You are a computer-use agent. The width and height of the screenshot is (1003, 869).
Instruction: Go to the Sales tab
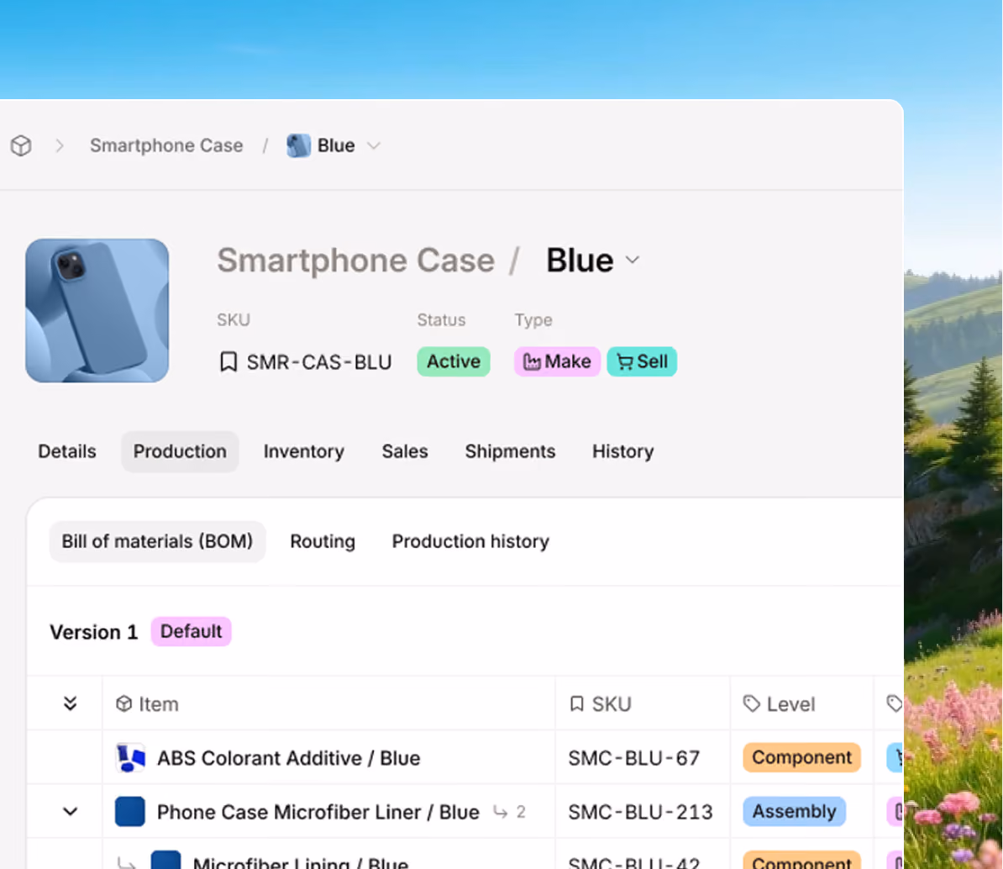pyautogui.click(x=405, y=452)
